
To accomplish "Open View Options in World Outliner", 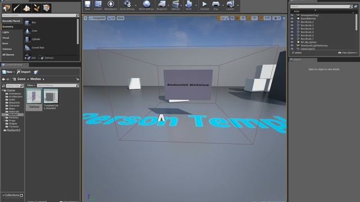I will pos(348,53).
